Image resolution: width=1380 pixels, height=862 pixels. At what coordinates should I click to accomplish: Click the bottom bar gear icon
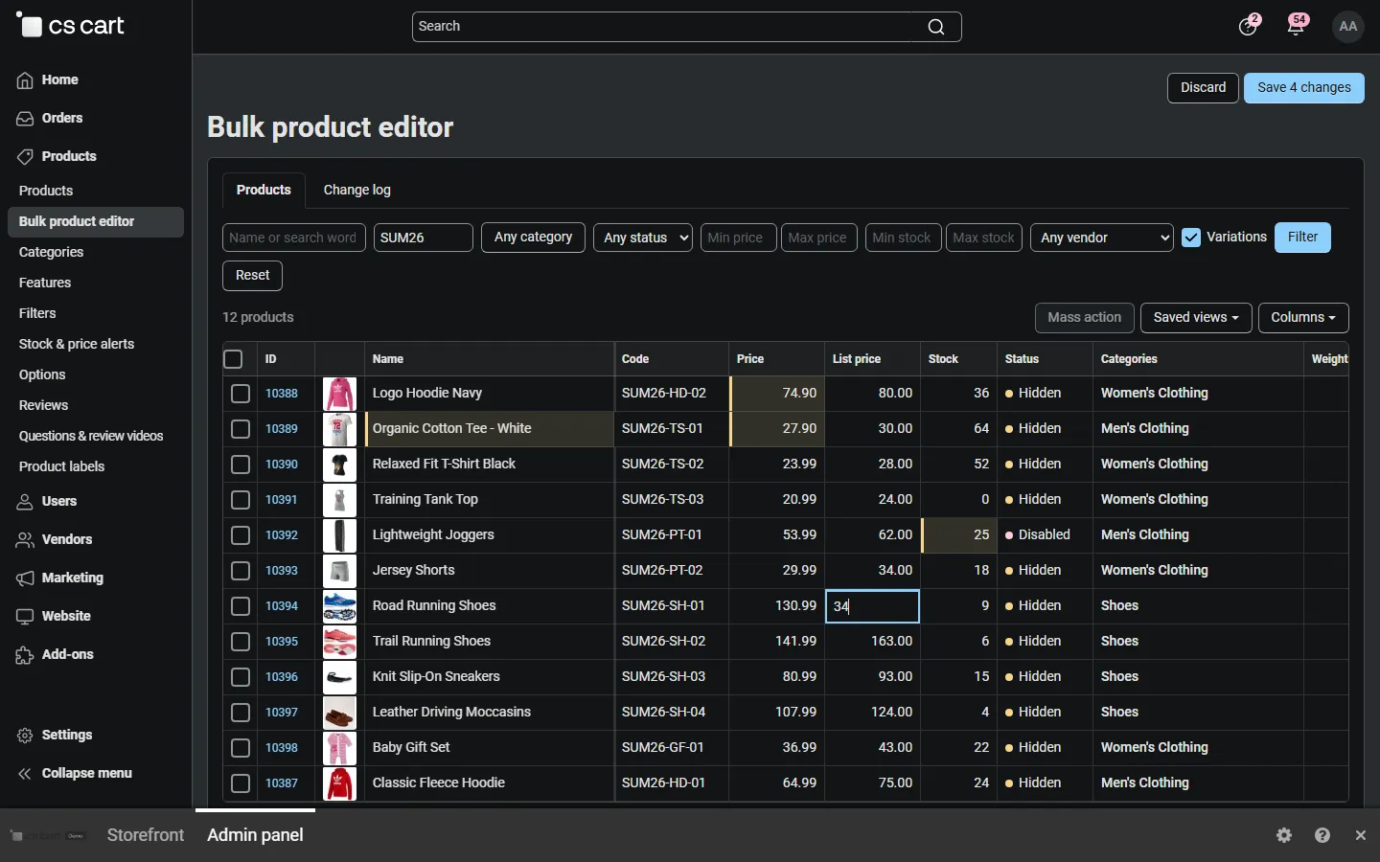click(1285, 836)
